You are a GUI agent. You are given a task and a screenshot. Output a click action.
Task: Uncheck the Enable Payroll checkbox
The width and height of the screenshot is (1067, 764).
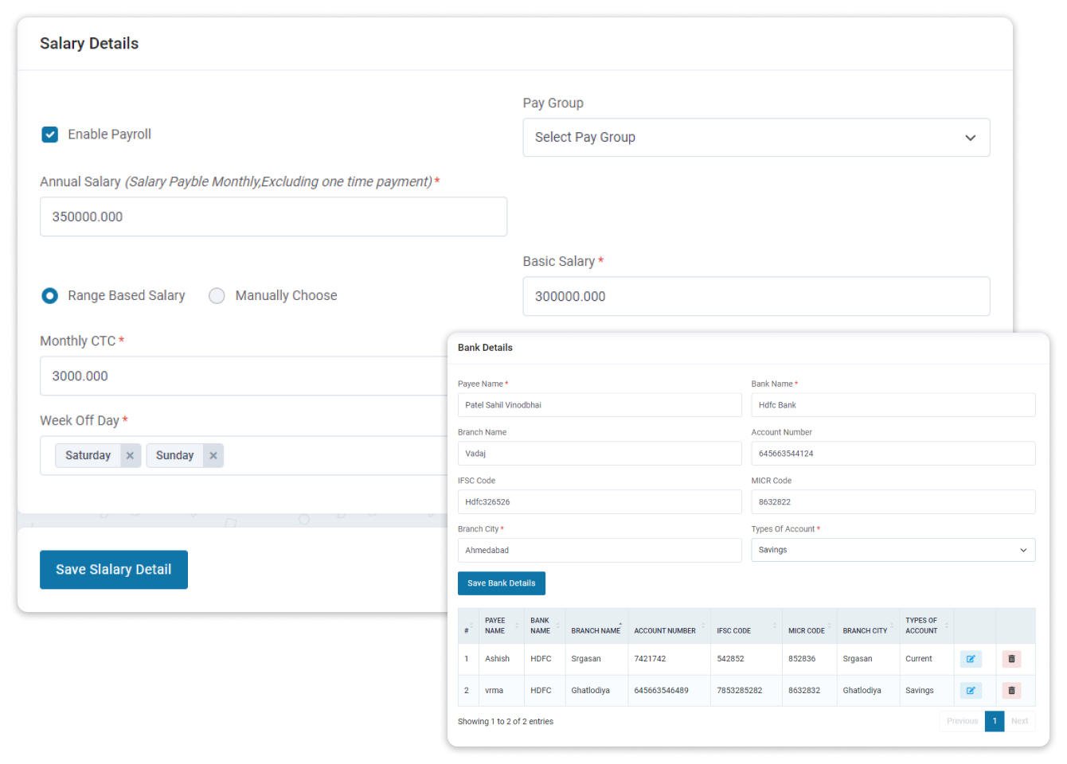point(50,134)
